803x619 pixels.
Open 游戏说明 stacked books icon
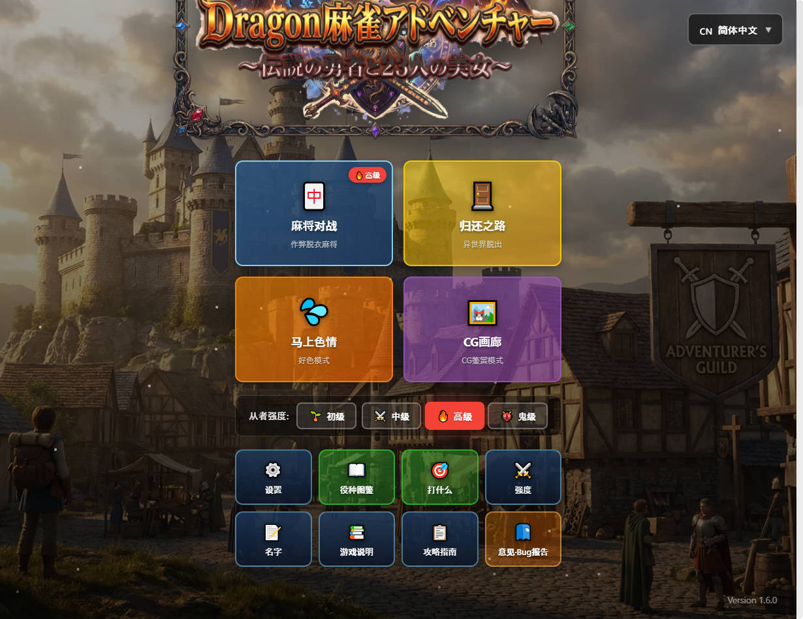click(356, 532)
